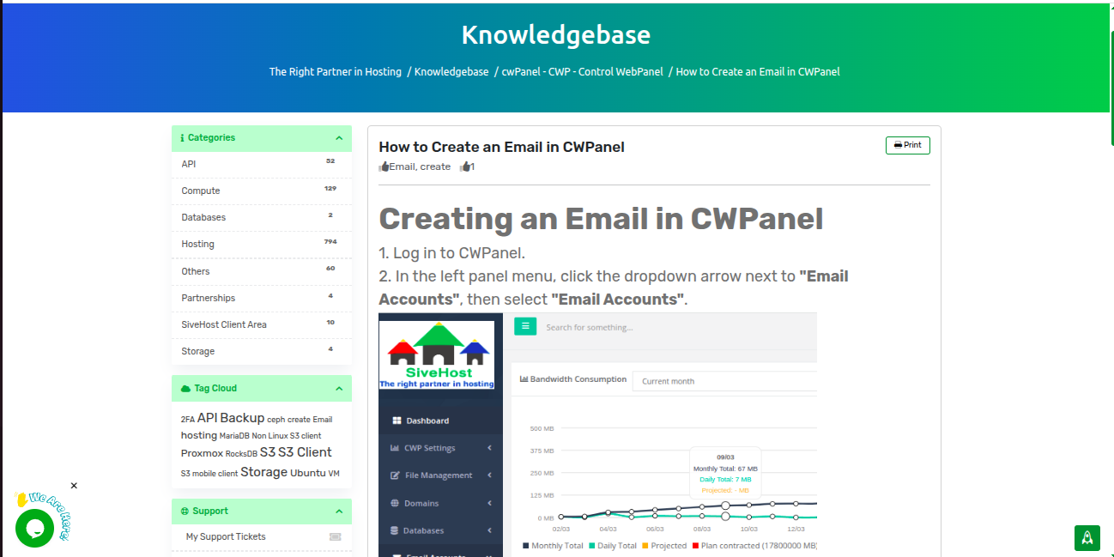The height and width of the screenshot is (557, 1114).
Task: Click the info icon in Categories header
Action: pos(182,138)
